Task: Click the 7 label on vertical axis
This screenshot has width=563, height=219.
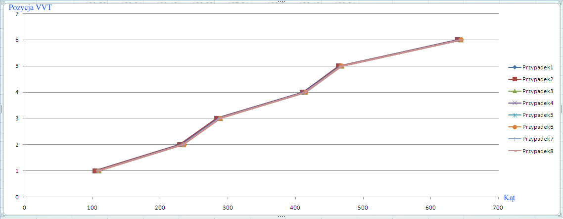Action: pos(17,14)
